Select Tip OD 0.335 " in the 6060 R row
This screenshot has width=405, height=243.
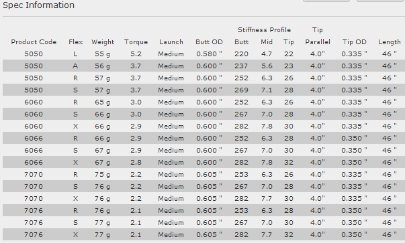[354, 102]
